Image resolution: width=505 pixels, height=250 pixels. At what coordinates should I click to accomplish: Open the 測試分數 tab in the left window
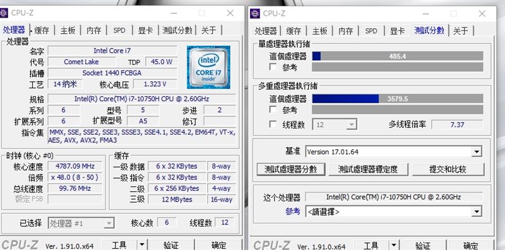[x=177, y=30]
